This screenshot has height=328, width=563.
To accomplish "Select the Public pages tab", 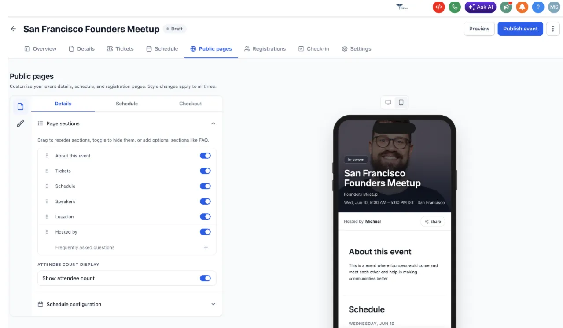I will tap(211, 49).
